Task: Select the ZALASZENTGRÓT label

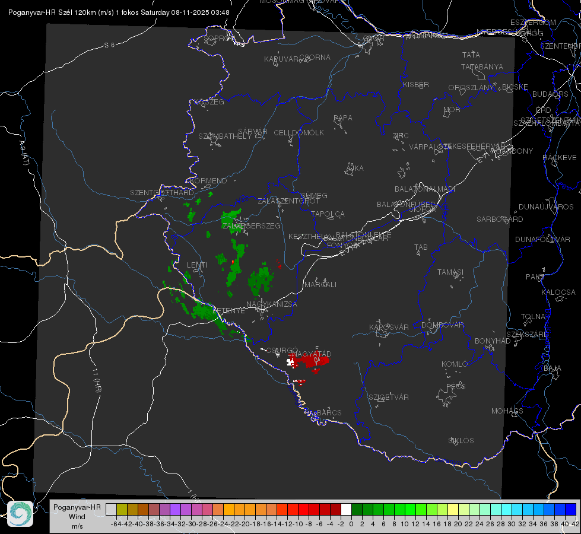Action: tap(288, 201)
